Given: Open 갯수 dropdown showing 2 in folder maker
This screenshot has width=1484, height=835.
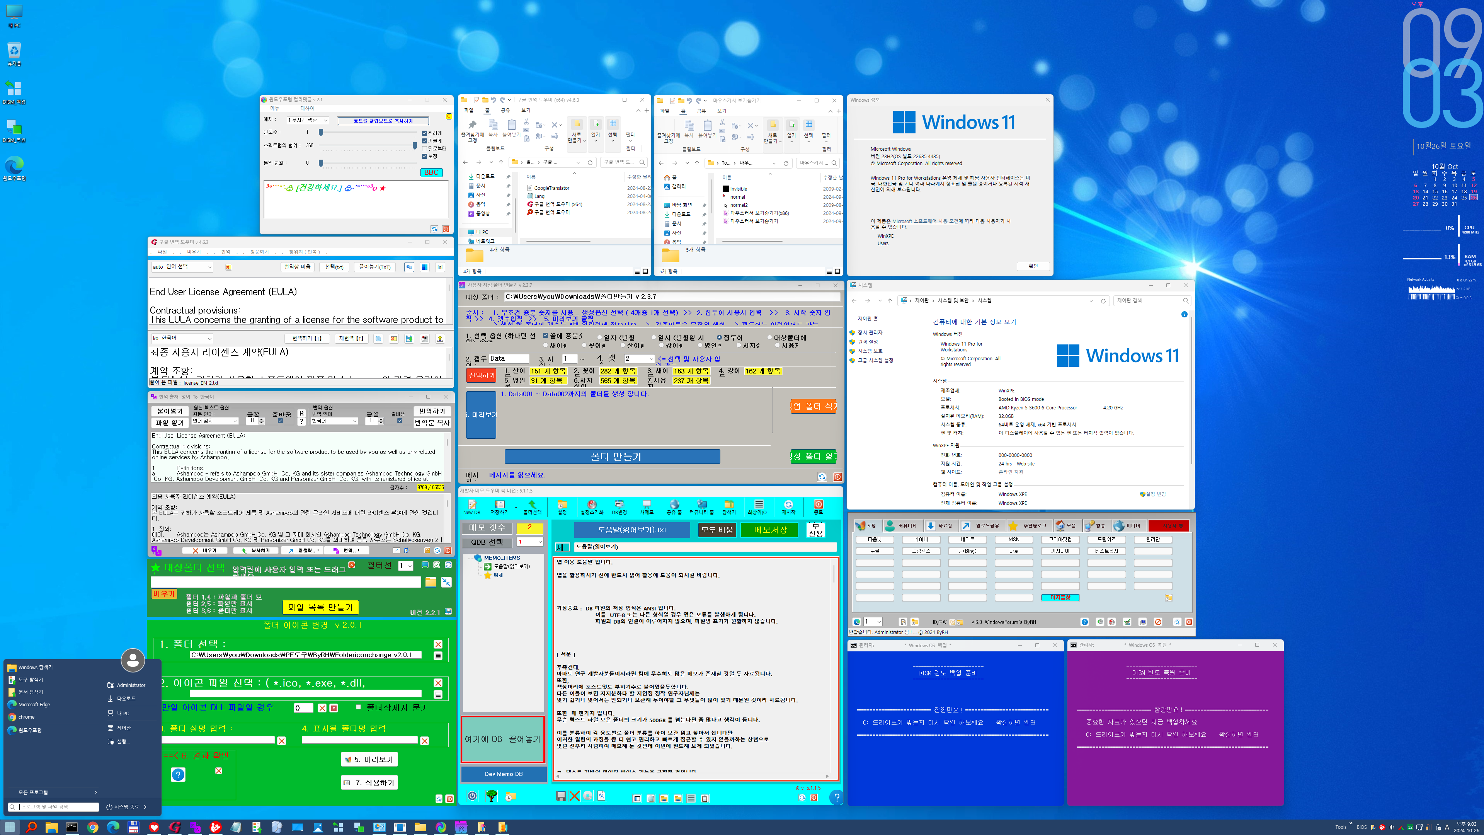Looking at the screenshot, I should [639, 358].
